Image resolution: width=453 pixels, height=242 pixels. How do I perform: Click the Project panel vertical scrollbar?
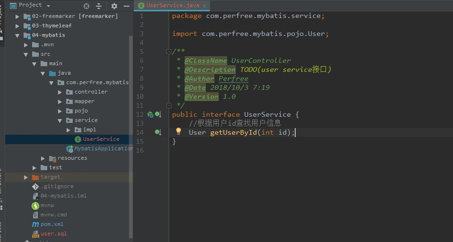131,136
